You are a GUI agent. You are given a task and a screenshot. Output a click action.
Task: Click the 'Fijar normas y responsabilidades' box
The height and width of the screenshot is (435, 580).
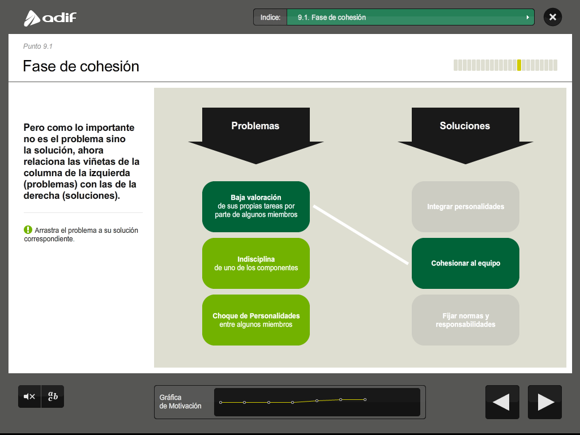click(466, 320)
